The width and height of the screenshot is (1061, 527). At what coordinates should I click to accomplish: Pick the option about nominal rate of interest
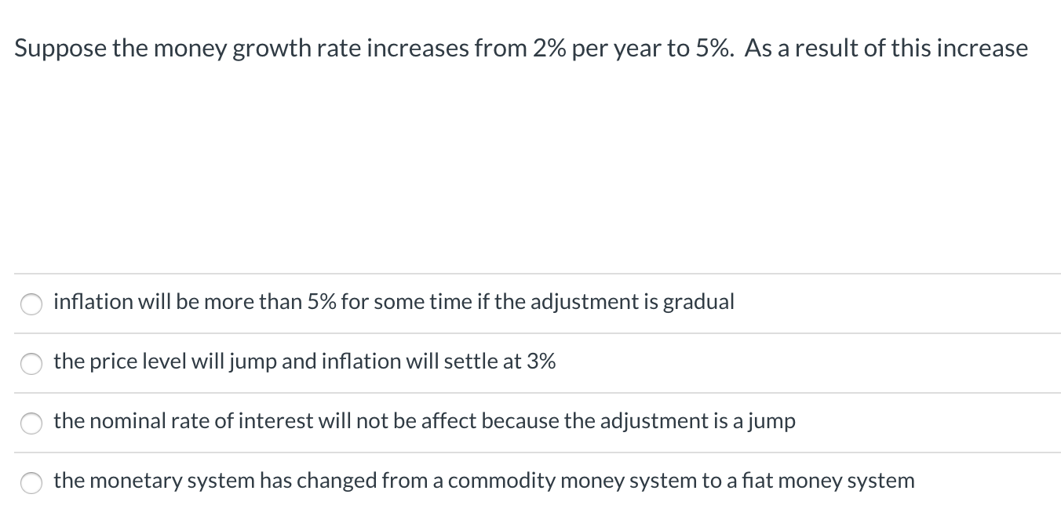424,421
